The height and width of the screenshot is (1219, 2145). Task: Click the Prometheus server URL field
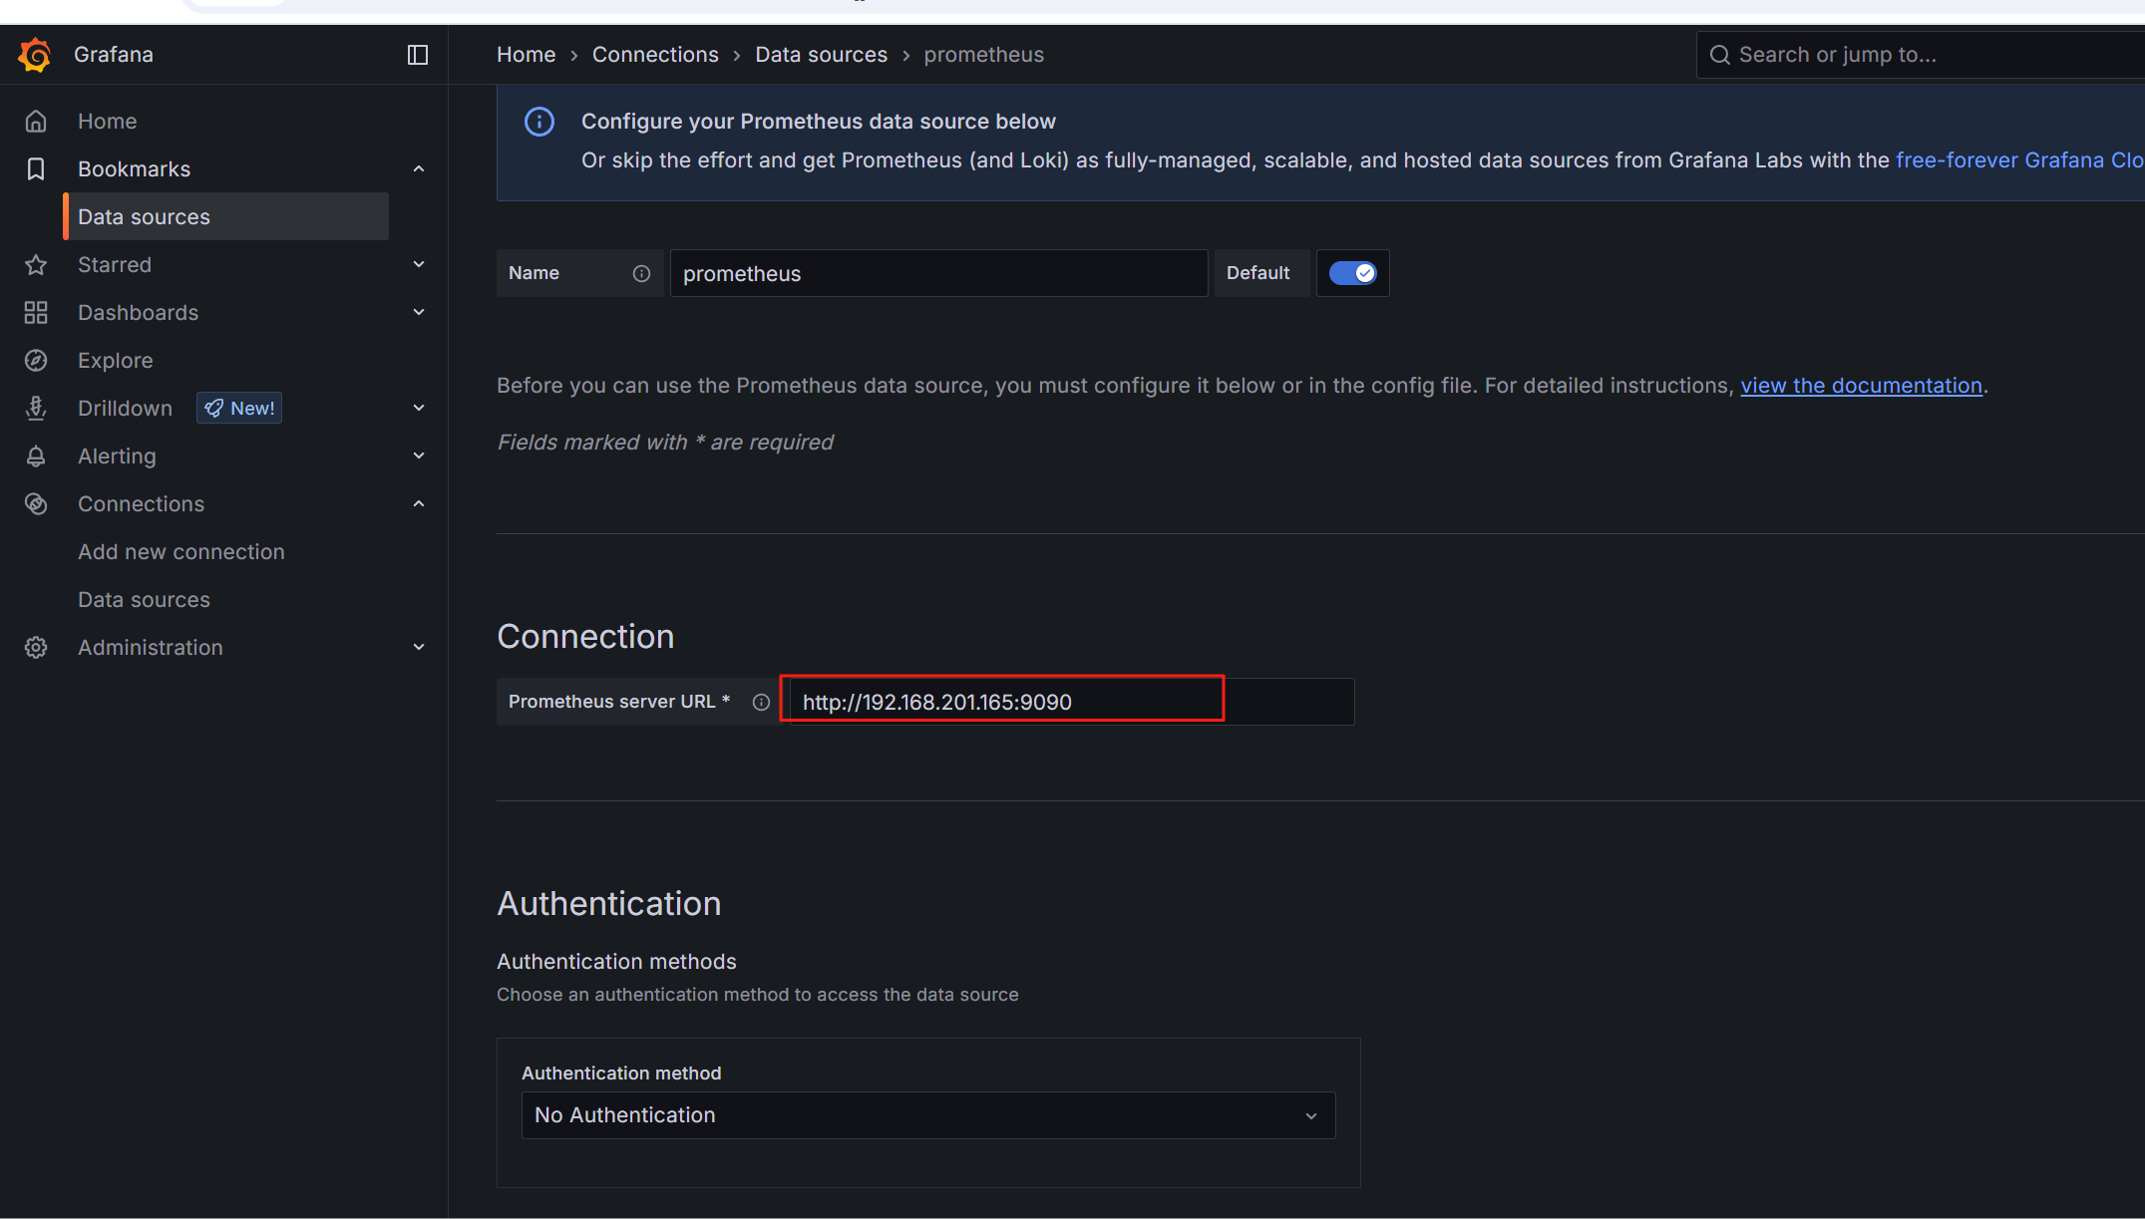tap(1002, 703)
